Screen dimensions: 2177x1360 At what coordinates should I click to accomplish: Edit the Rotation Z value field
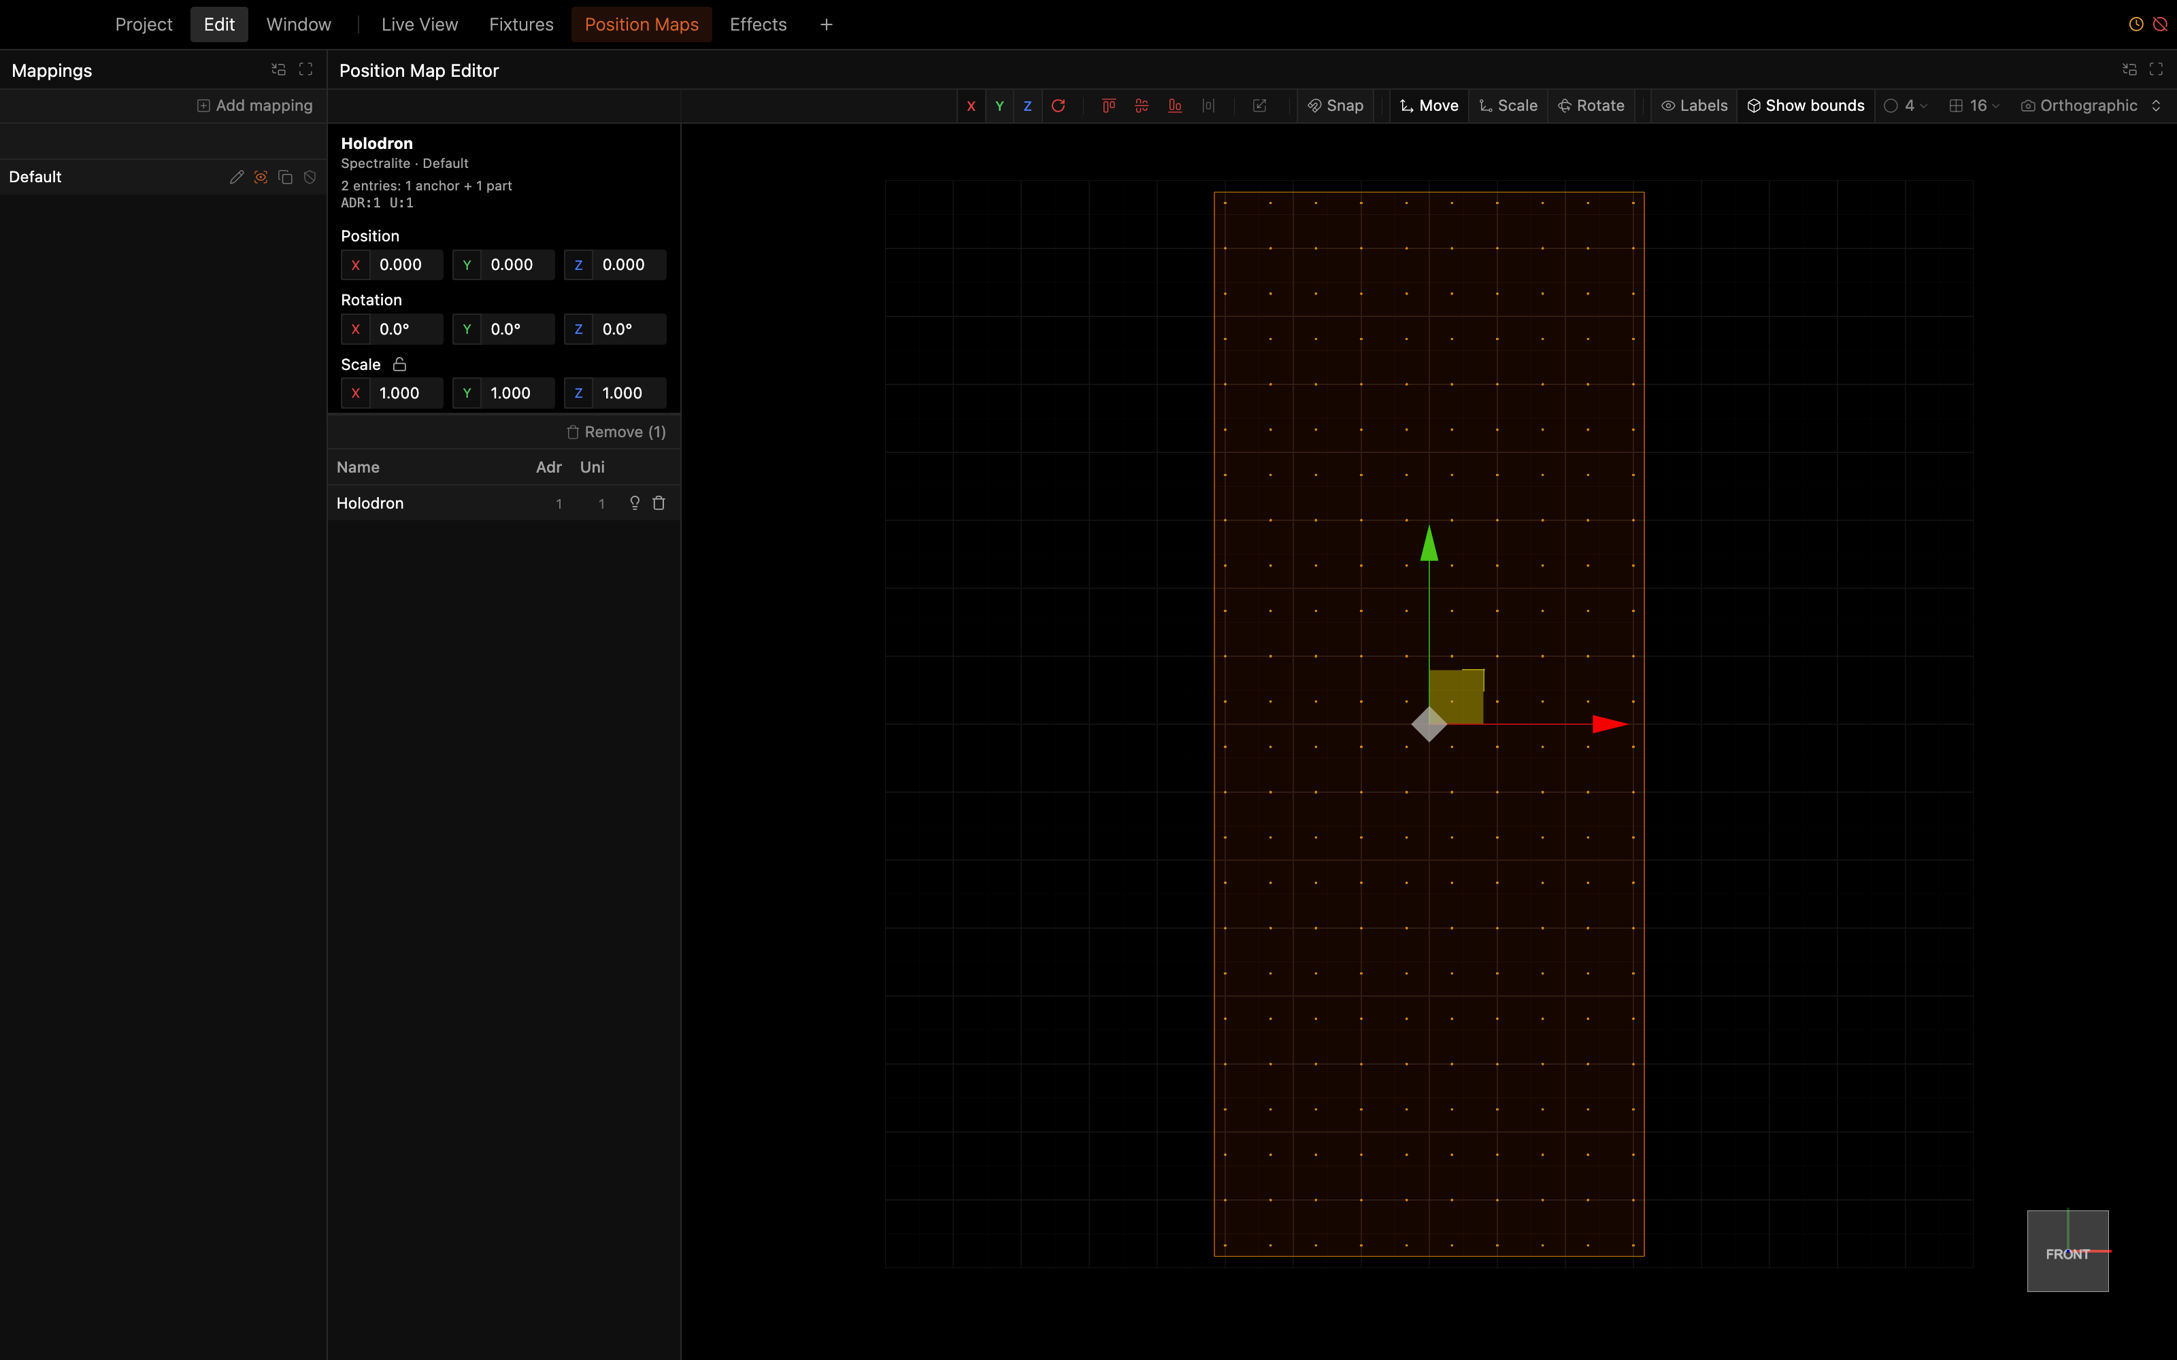coord(615,329)
